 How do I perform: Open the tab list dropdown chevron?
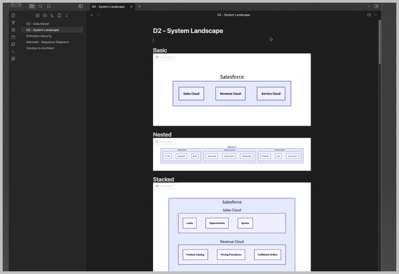pyautogui.click(x=369, y=6)
